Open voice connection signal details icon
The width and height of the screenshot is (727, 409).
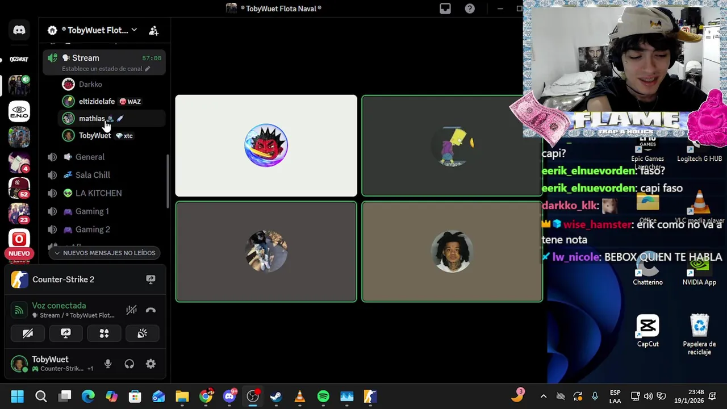click(19, 310)
